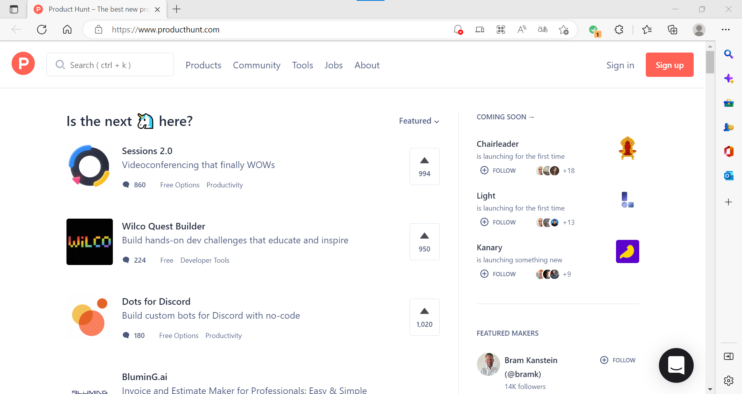This screenshot has height=394, width=742.
Task: Open the Tools nav menu
Action: point(303,65)
